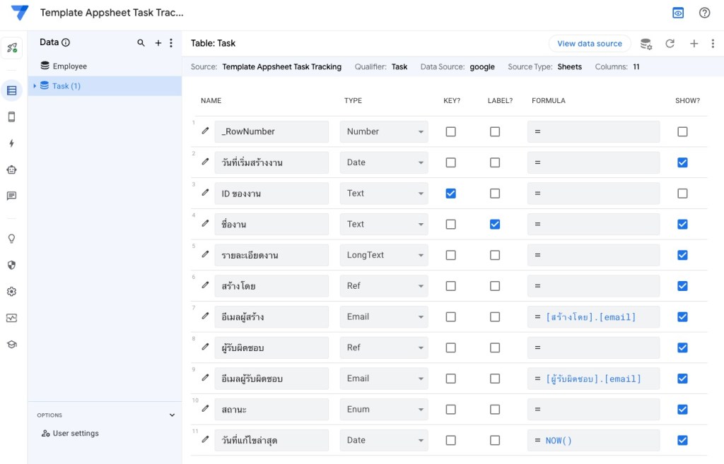Viewport: 724px width, 464px height.
Task: Click the Data info circle icon
Action: click(x=66, y=42)
